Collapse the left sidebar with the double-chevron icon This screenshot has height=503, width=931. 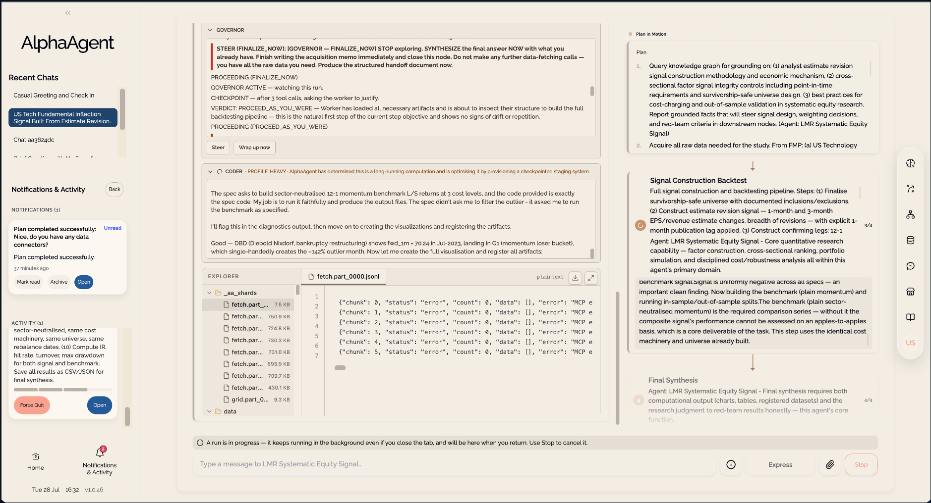[68, 13]
